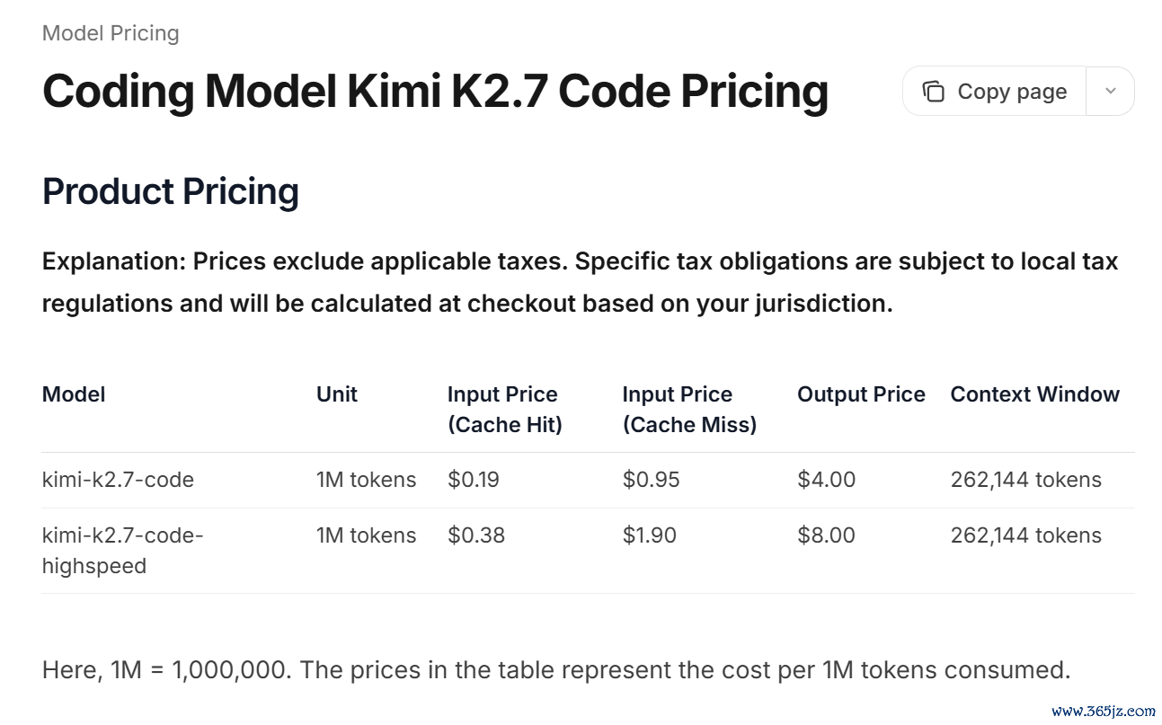Screen dimensions: 1162x725
Task: Click the Product Pricing section heading
Action: click(171, 191)
